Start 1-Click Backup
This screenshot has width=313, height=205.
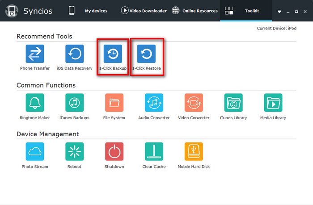[x=113, y=54]
